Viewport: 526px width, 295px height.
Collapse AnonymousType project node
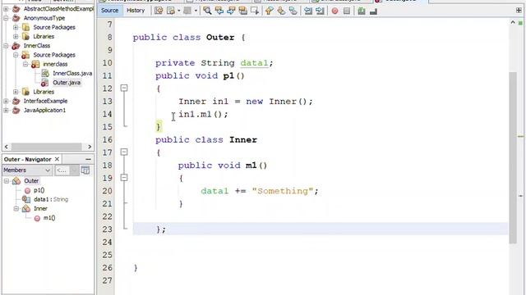(6, 18)
